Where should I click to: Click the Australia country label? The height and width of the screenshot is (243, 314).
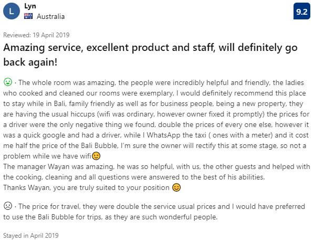coord(50,16)
